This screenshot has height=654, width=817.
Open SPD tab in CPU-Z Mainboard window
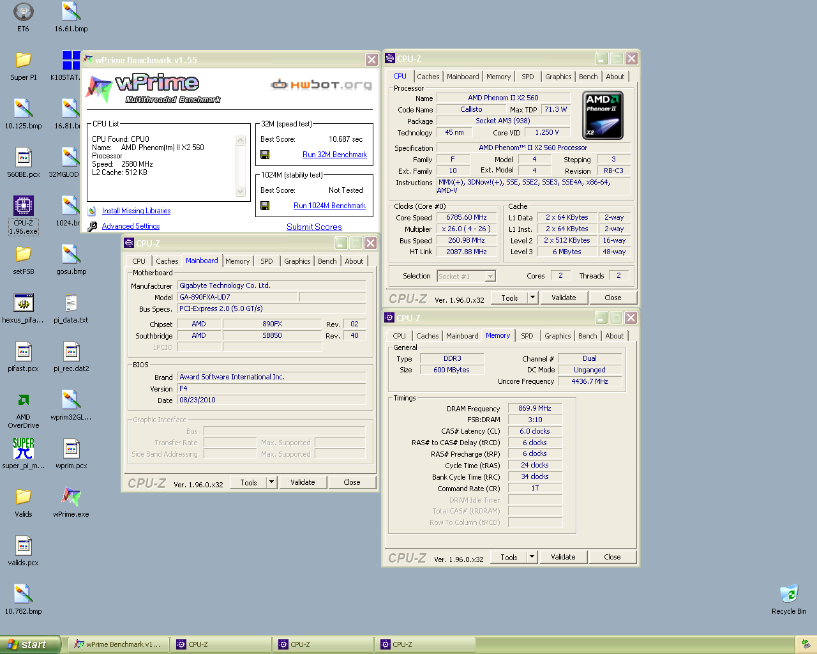point(267,261)
